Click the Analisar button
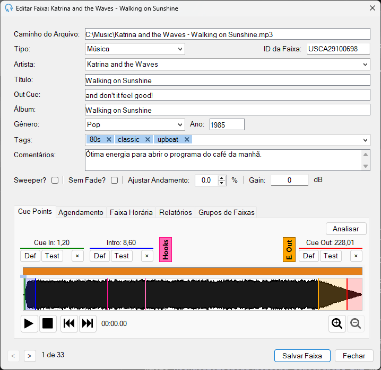This screenshot has height=370, width=381. point(346,229)
